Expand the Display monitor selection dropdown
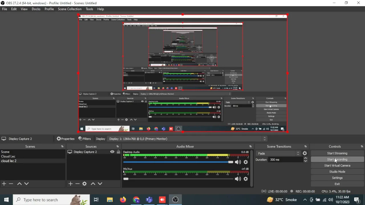365x205 pixels. [x=264, y=139]
